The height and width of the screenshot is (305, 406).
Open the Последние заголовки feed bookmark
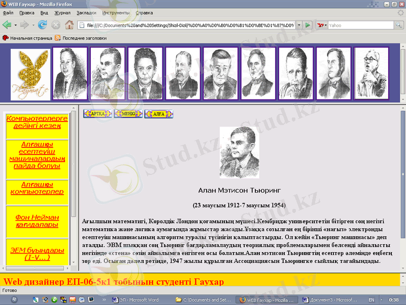pyautogui.click(x=81, y=38)
